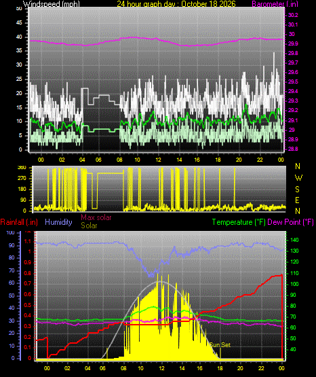Click the '16' hour label under bottom graph
The width and height of the screenshot is (316, 377).
[x=199, y=368]
